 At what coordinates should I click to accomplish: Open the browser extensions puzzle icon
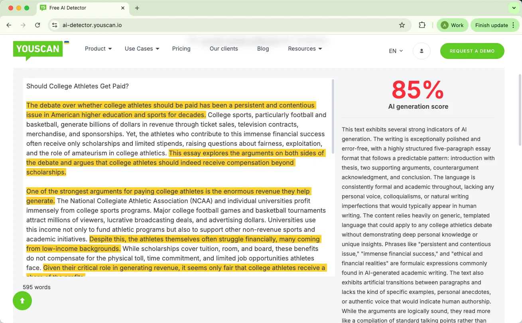(x=422, y=25)
